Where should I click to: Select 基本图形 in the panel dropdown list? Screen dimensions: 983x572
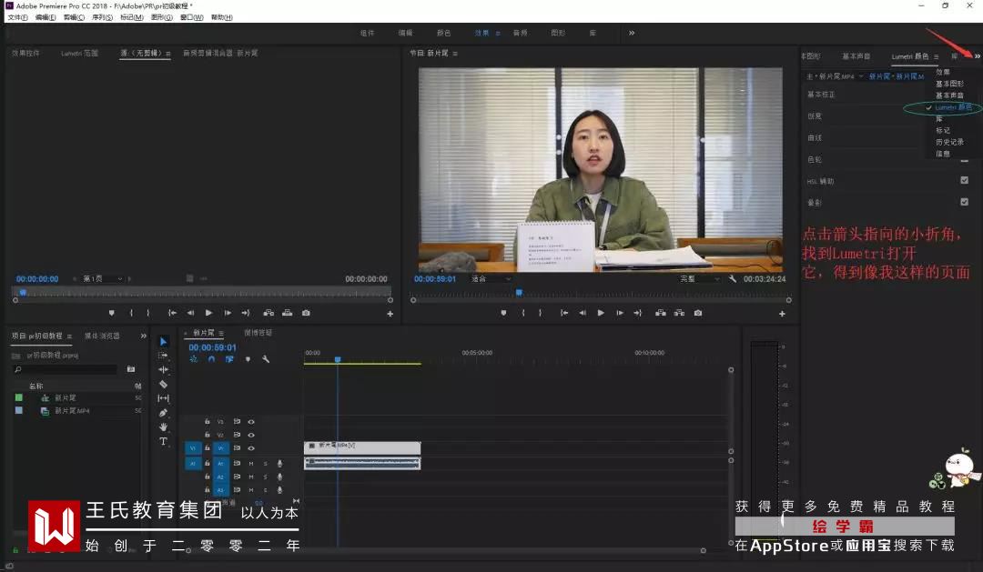point(949,84)
